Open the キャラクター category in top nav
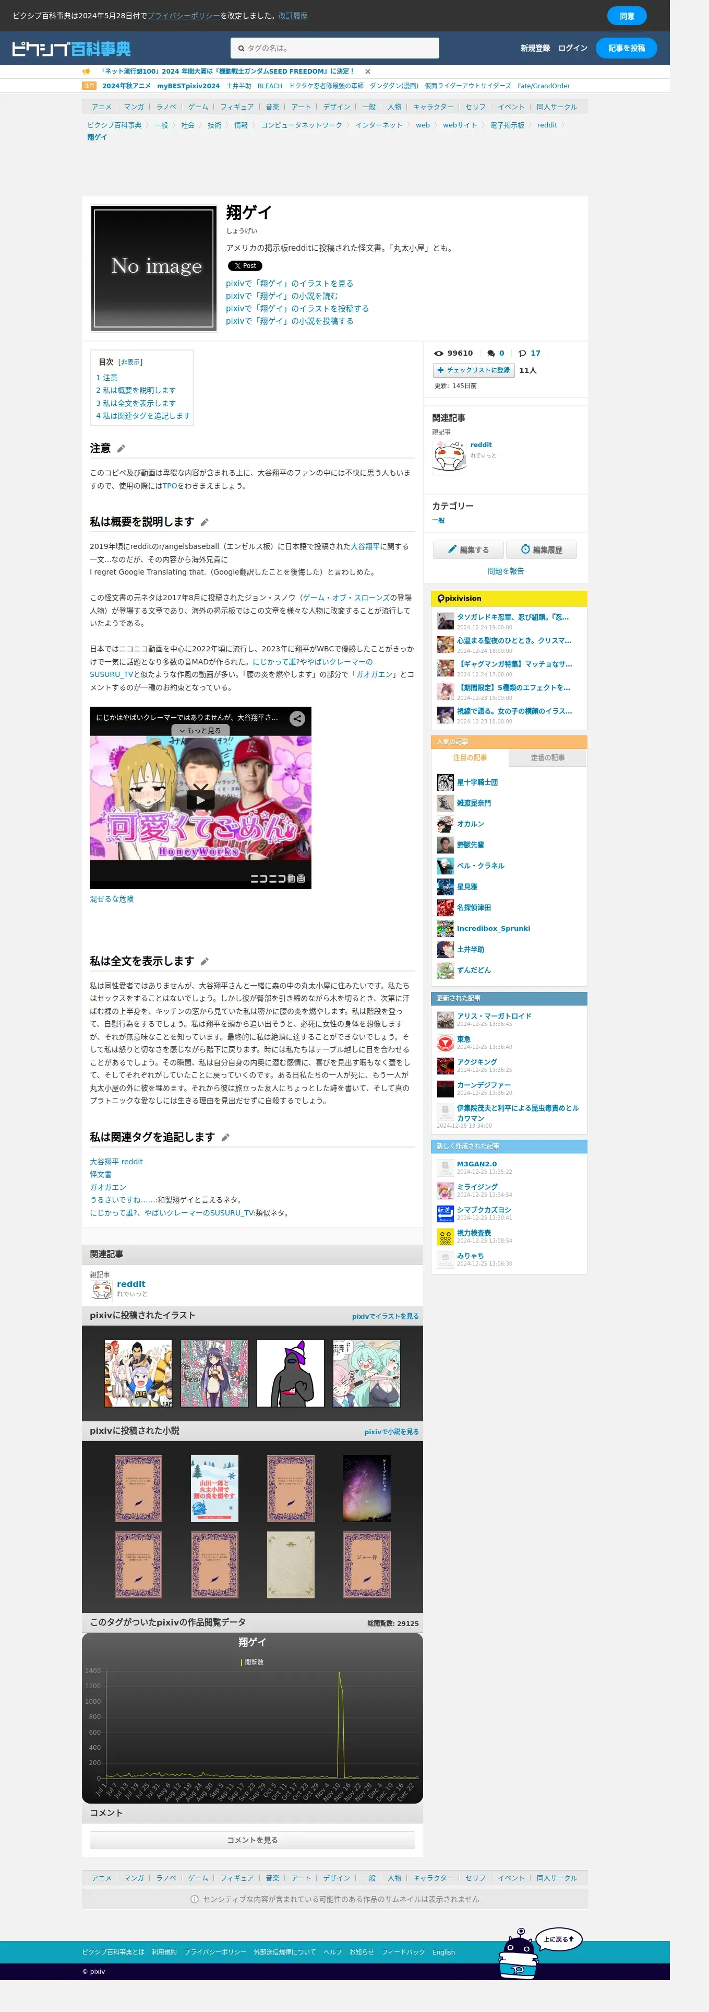 (x=433, y=107)
